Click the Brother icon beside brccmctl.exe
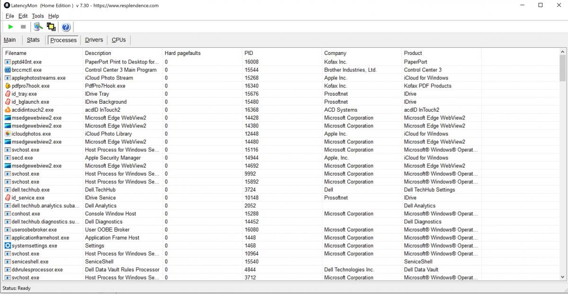The width and height of the screenshot is (568, 294). click(8, 70)
